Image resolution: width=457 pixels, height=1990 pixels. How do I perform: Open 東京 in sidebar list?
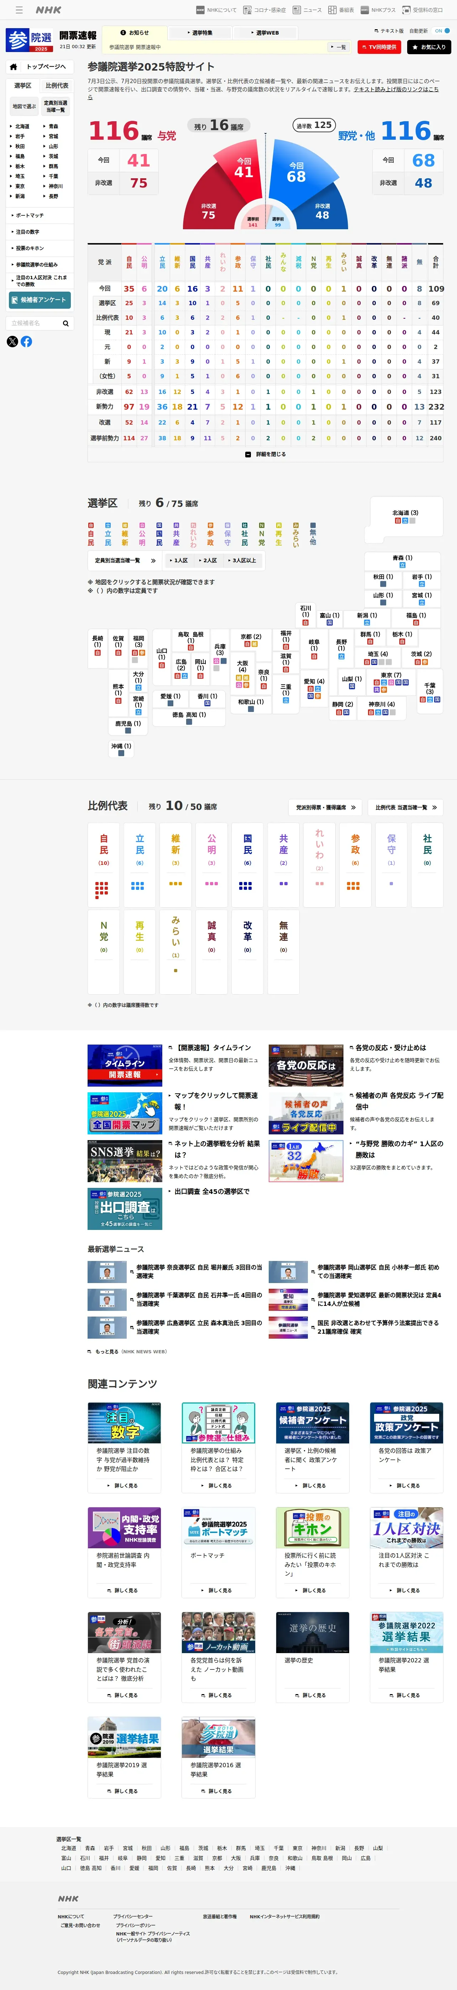[x=19, y=186]
